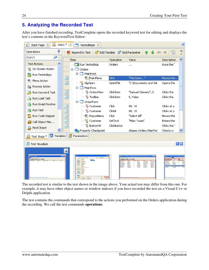Close the Start Page tab
The height and width of the screenshot is (270, 209).
coord(48,45)
